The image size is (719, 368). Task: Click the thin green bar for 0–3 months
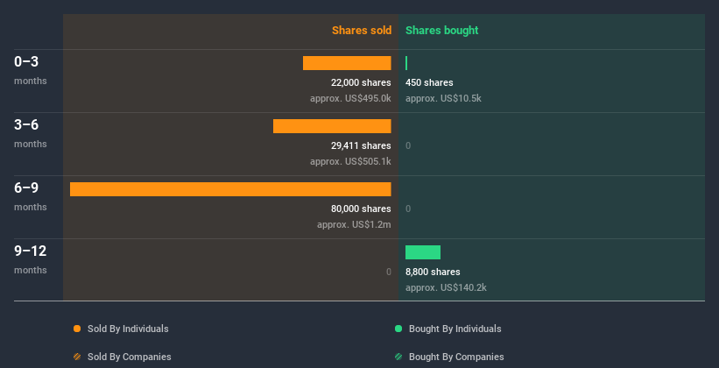(406, 63)
